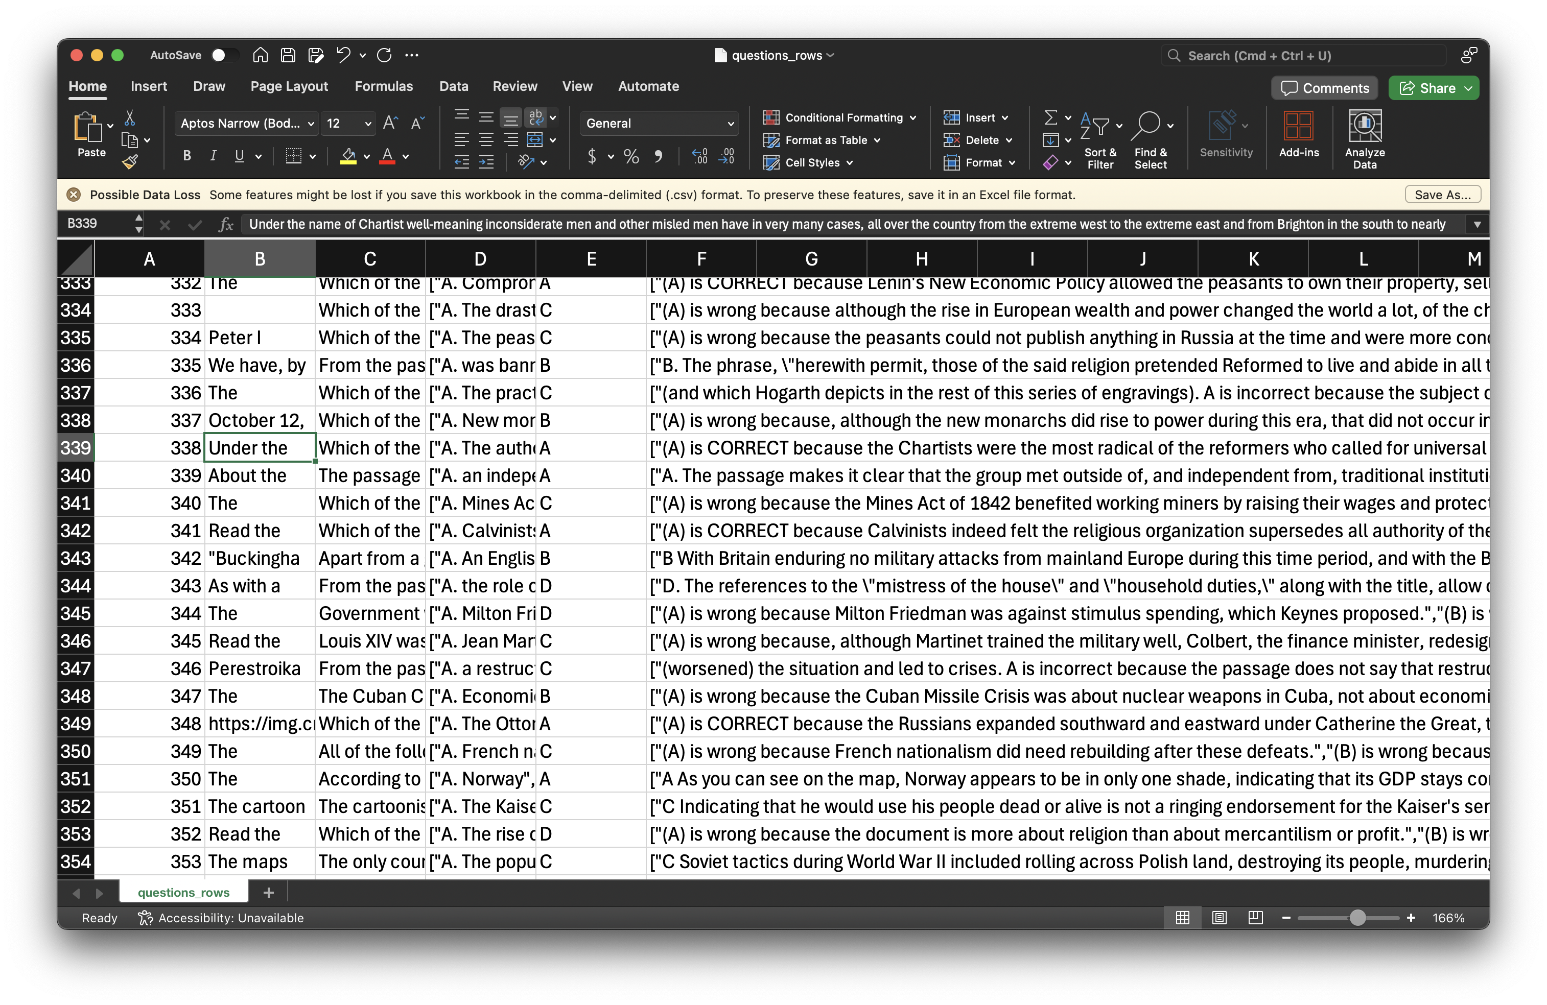Switch to the Formulas tab

384,86
